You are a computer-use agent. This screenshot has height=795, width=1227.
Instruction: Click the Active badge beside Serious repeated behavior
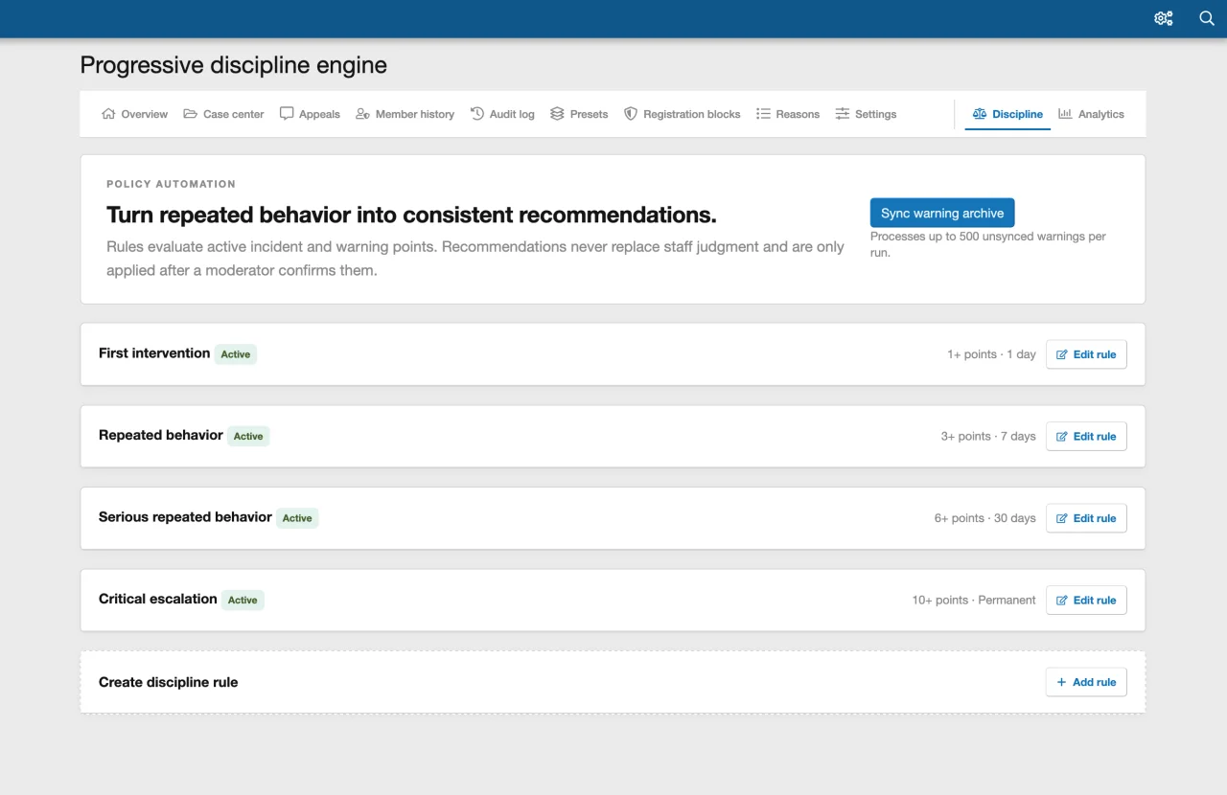coord(297,518)
